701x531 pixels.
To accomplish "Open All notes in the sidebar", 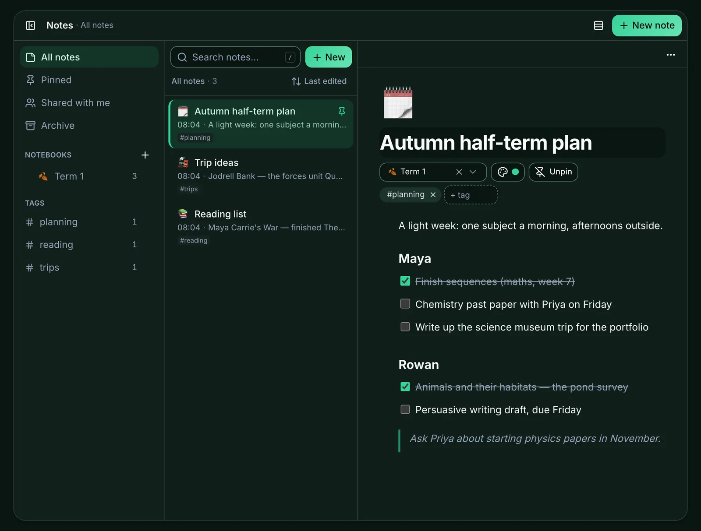I will [x=89, y=57].
